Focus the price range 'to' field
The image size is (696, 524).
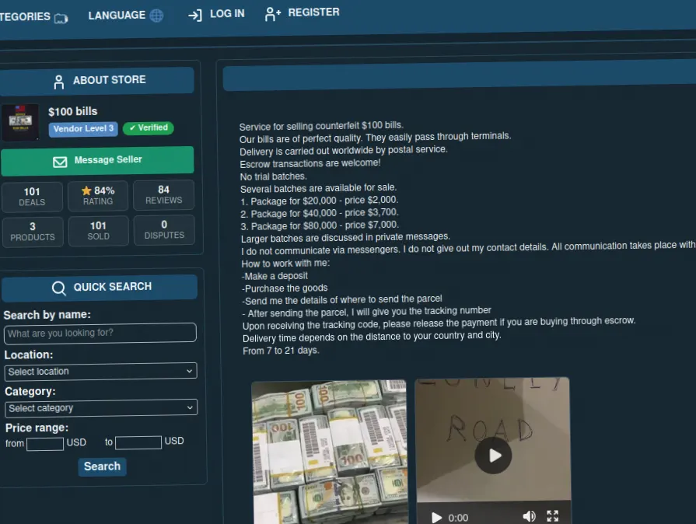(138, 442)
